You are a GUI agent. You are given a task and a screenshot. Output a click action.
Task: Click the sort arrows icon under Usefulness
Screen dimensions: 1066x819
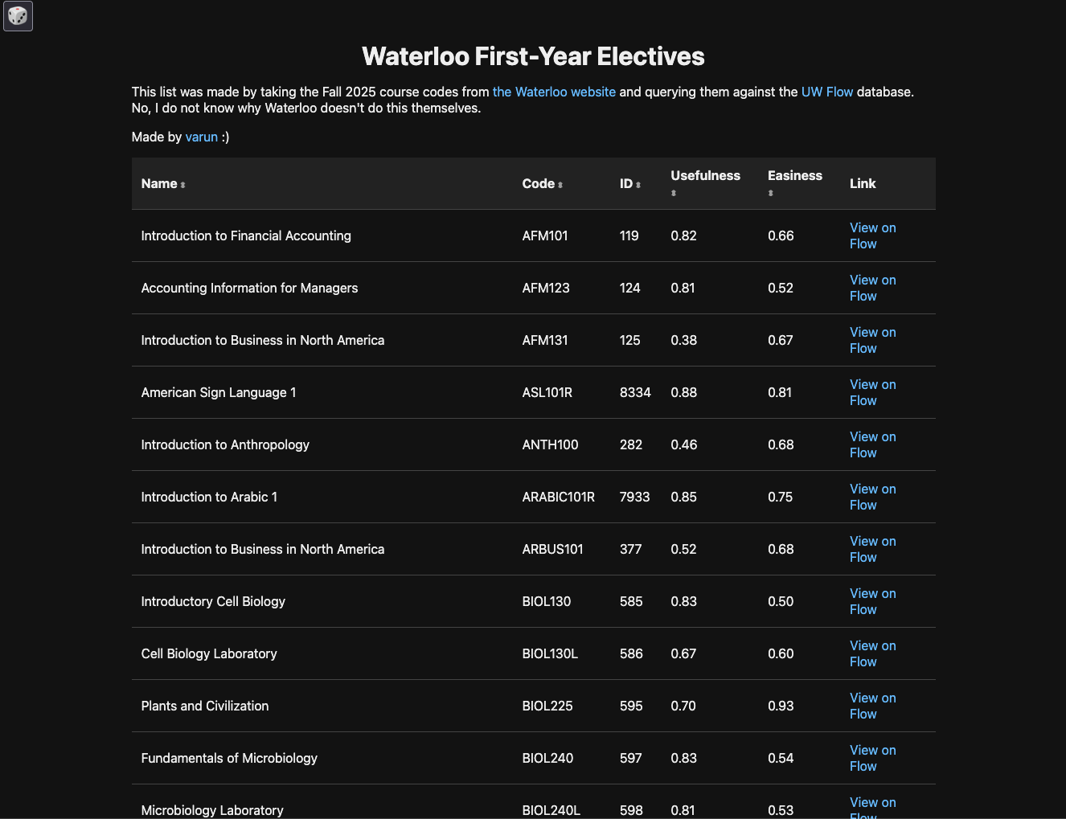click(674, 193)
